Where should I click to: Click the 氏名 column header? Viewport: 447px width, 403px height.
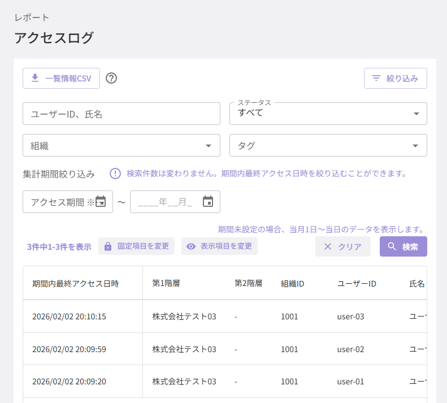417,284
